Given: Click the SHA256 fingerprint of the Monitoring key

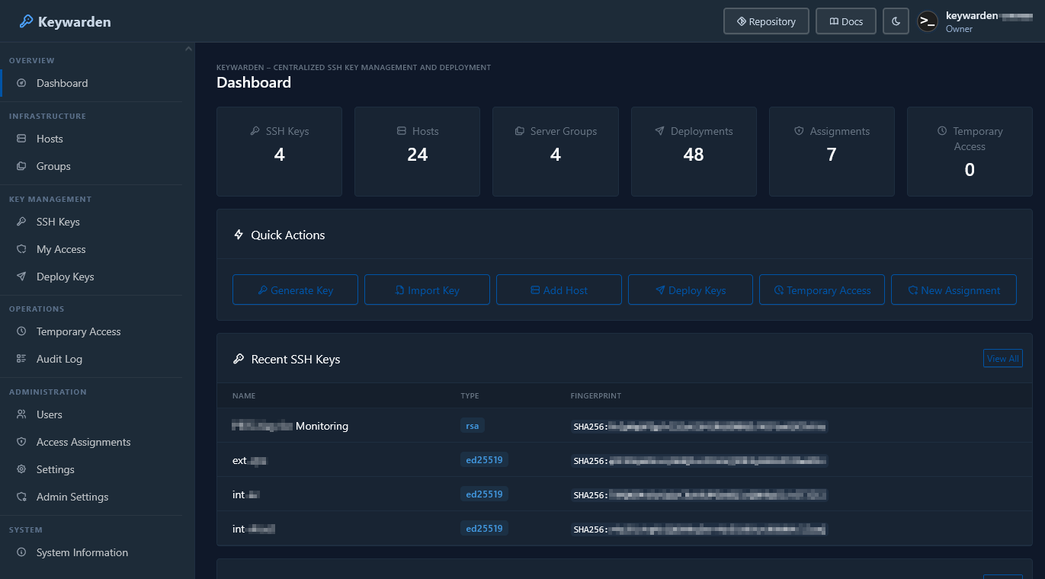Looking at the screenshot, I should [700, 427].
